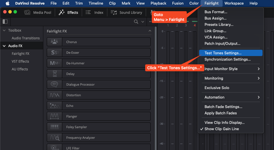The height and width of the screenshot is (150, 274).
Task: Collapse the Toolbox tree section
Action: [x=4, y=30]
